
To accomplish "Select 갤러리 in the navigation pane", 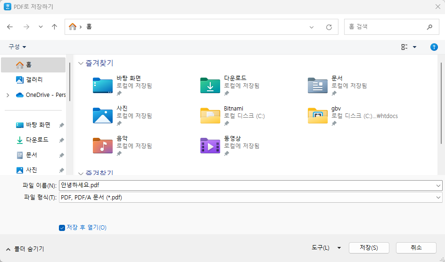I will [x=33, y=80].
